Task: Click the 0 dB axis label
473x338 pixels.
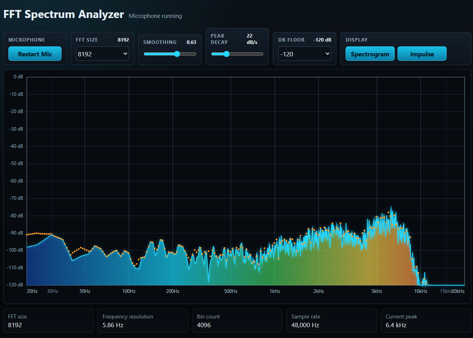Action: 18,77
